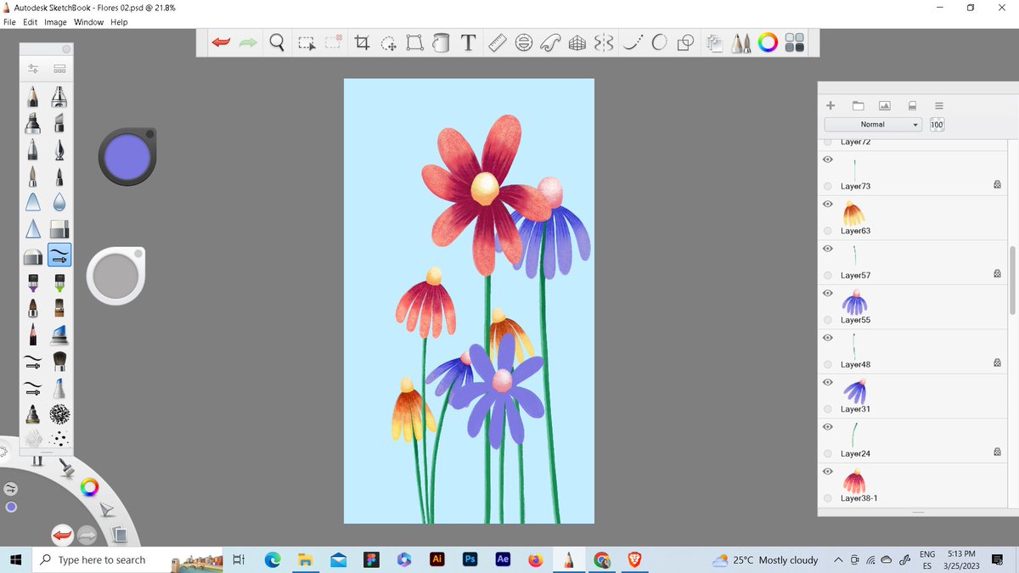Hide Layer73 using its eye icon
Viewport: 1019px width, 573px height.
click(827, 160)
